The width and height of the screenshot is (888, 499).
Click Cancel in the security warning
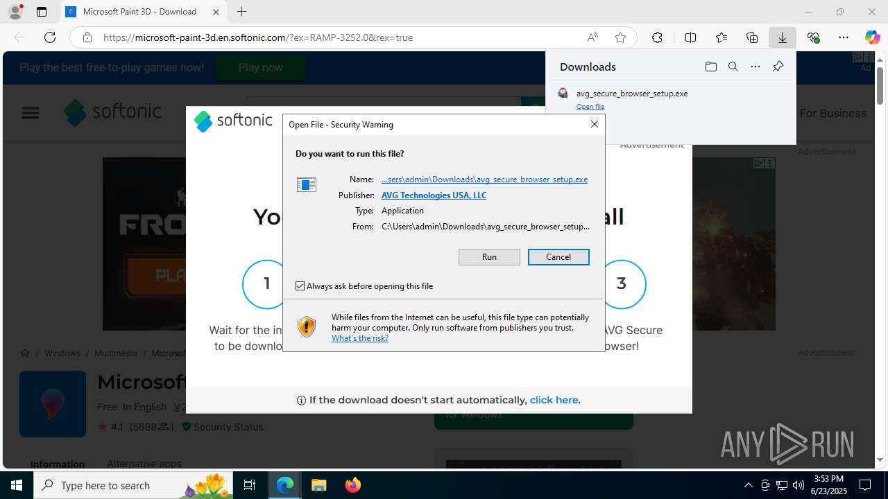coord(558,257)
